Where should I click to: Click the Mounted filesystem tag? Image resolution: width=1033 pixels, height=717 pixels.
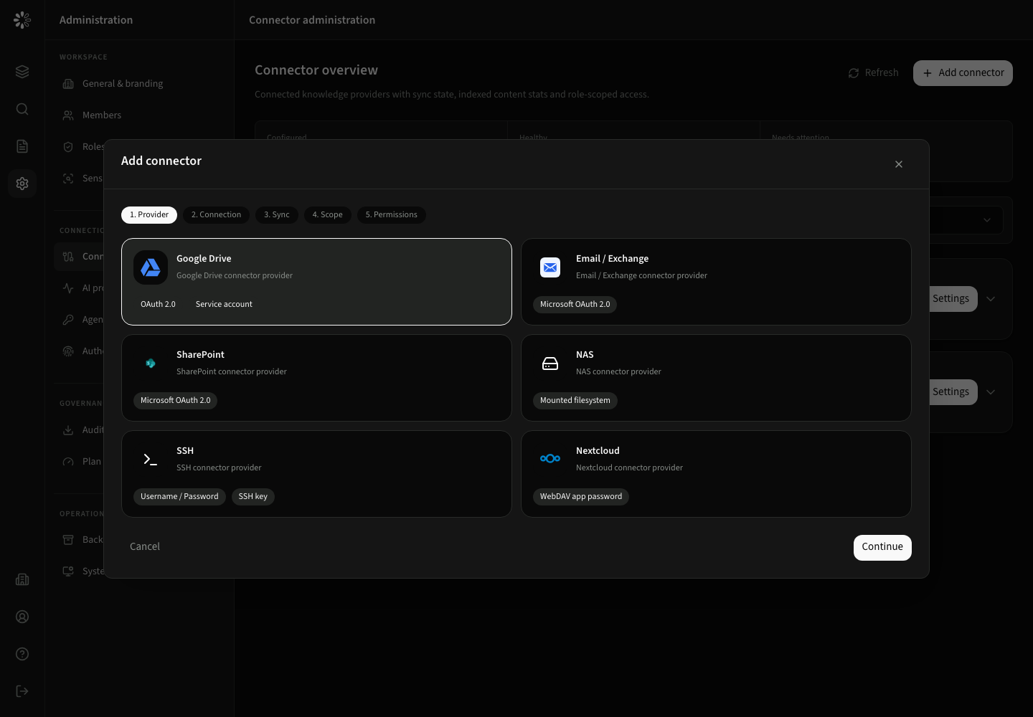click(x=575, y=401)
